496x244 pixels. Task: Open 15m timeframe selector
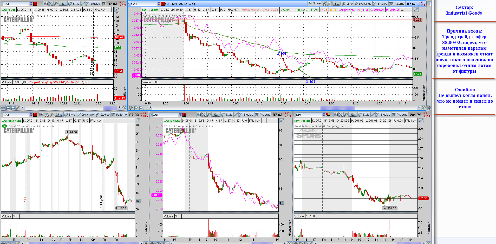pyautogui.click(x=59, y=115)
